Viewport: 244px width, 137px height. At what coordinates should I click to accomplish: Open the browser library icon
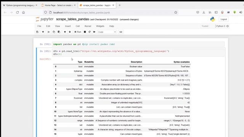(x=210, y=13)
